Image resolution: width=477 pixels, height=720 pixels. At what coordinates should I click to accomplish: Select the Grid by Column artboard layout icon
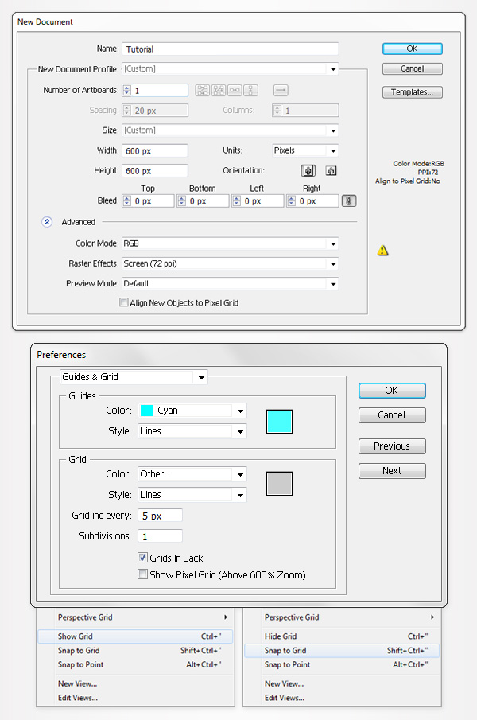coord(218,91)
